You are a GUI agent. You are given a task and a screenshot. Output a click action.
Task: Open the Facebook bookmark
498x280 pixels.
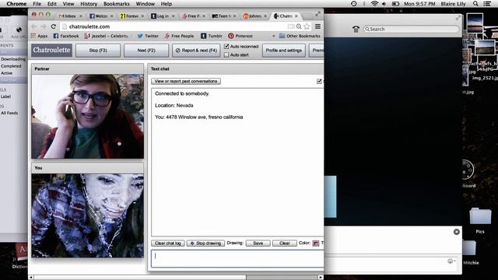pos(66,36)
